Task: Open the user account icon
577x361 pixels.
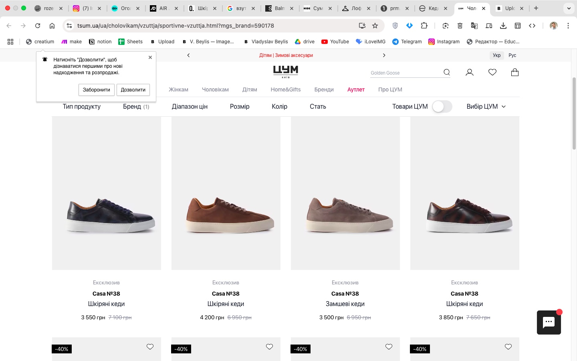Action: (x=470, y=72)
